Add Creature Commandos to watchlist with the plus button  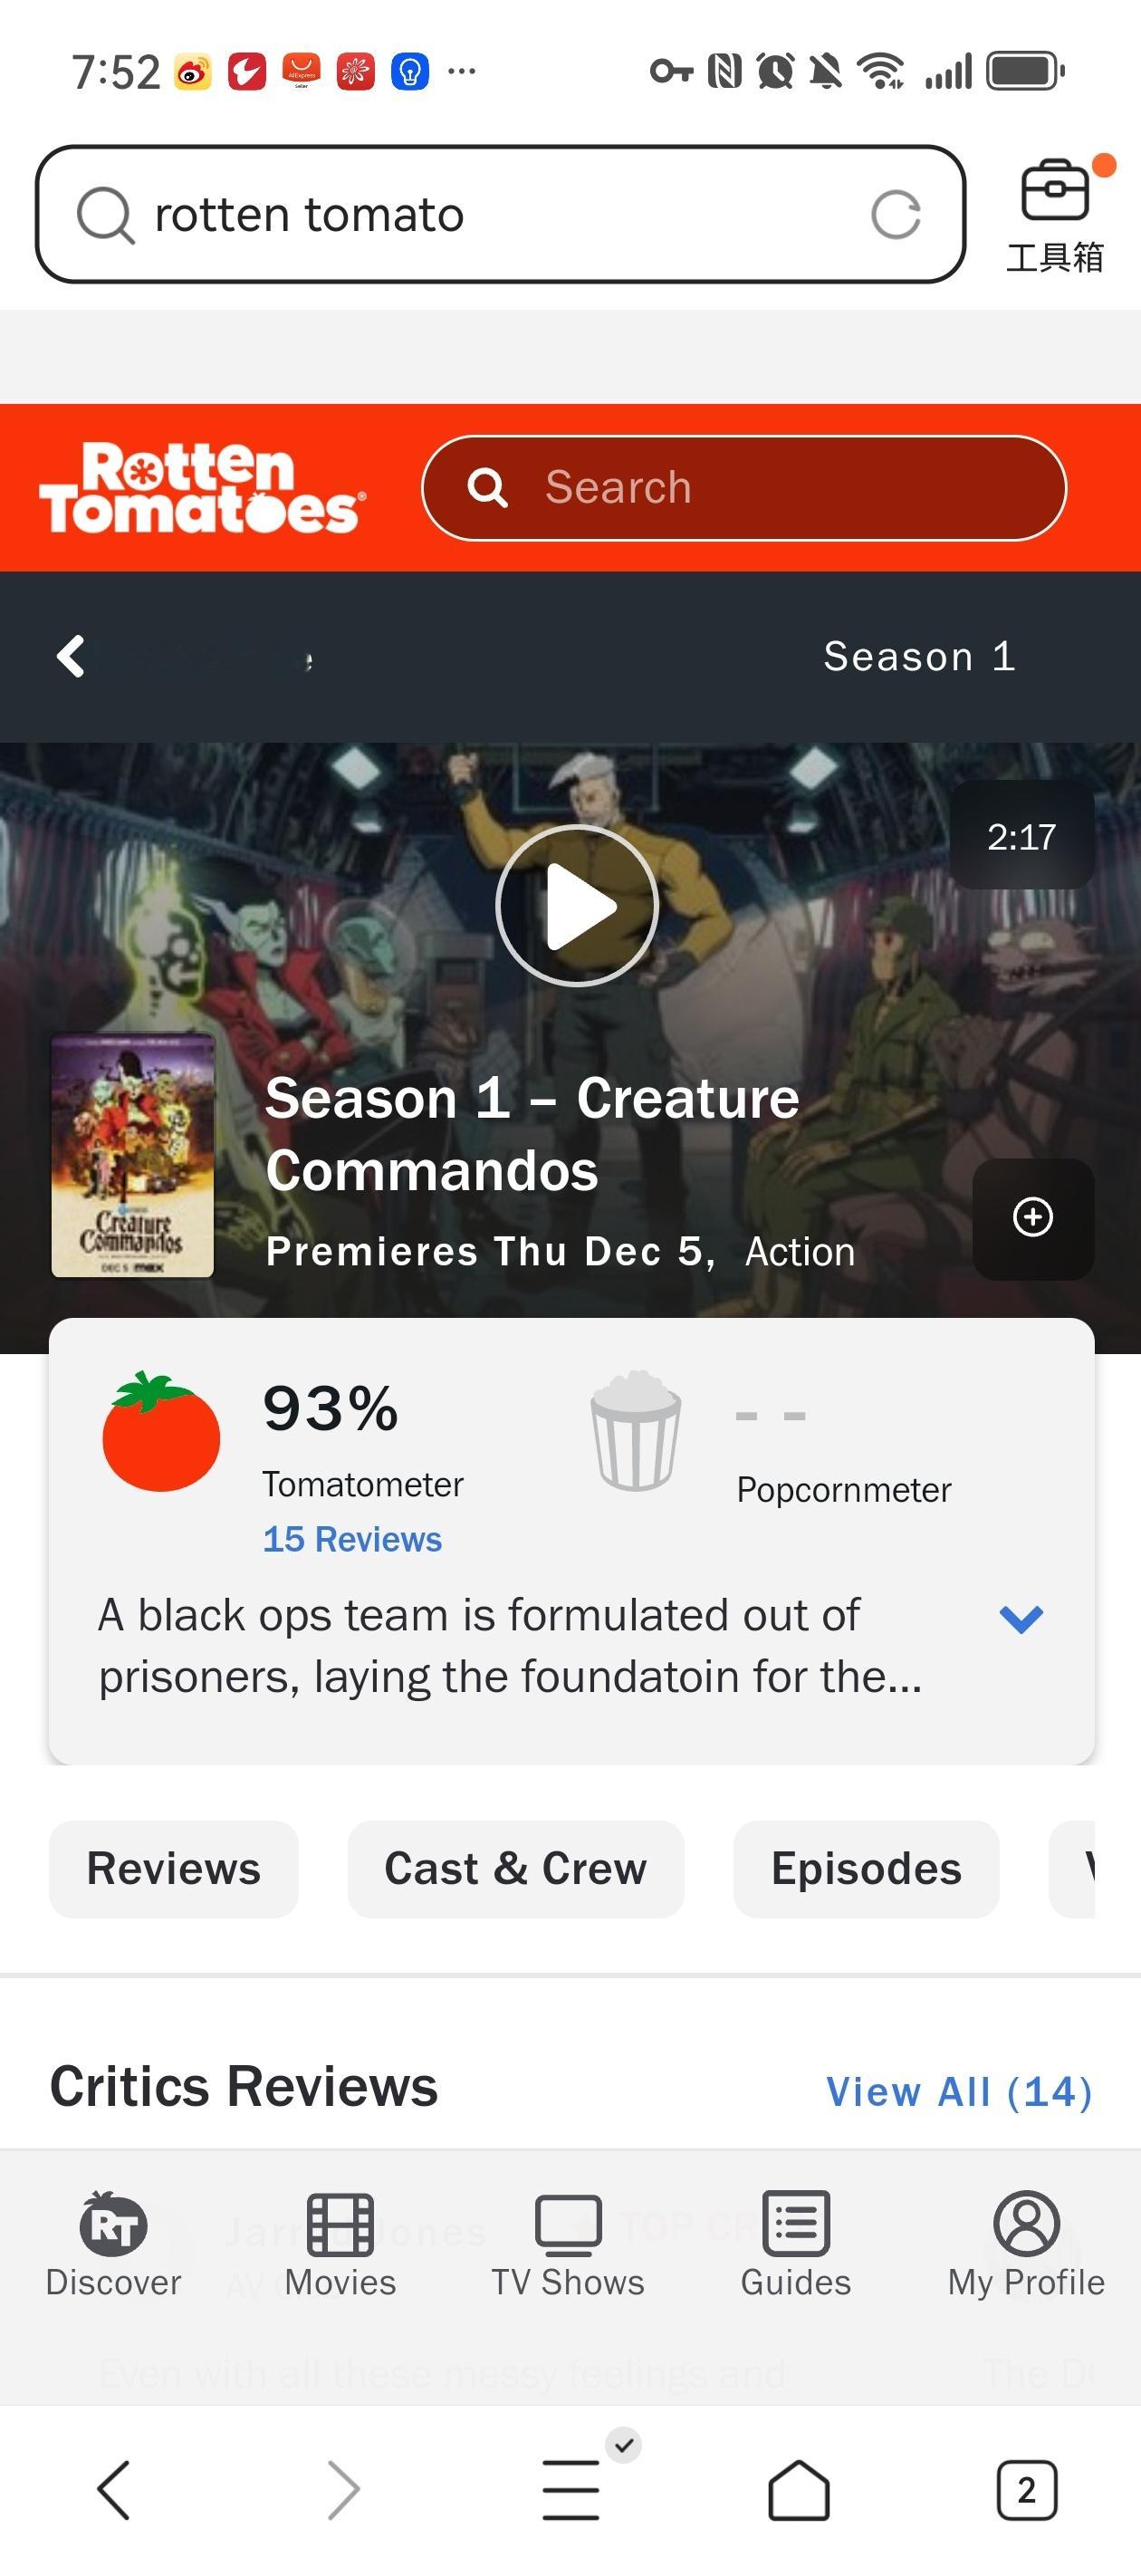pos(1033,1218)
